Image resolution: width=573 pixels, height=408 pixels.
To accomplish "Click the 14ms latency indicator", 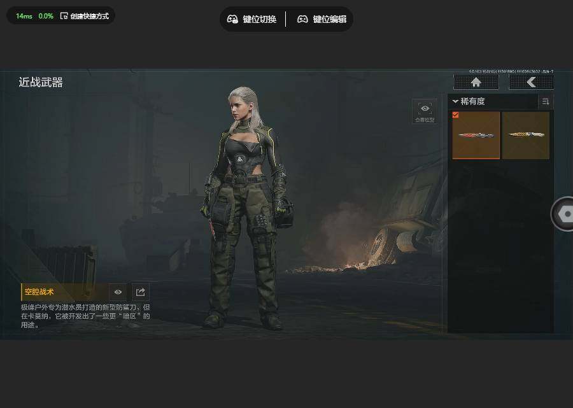I will point(24,16).
